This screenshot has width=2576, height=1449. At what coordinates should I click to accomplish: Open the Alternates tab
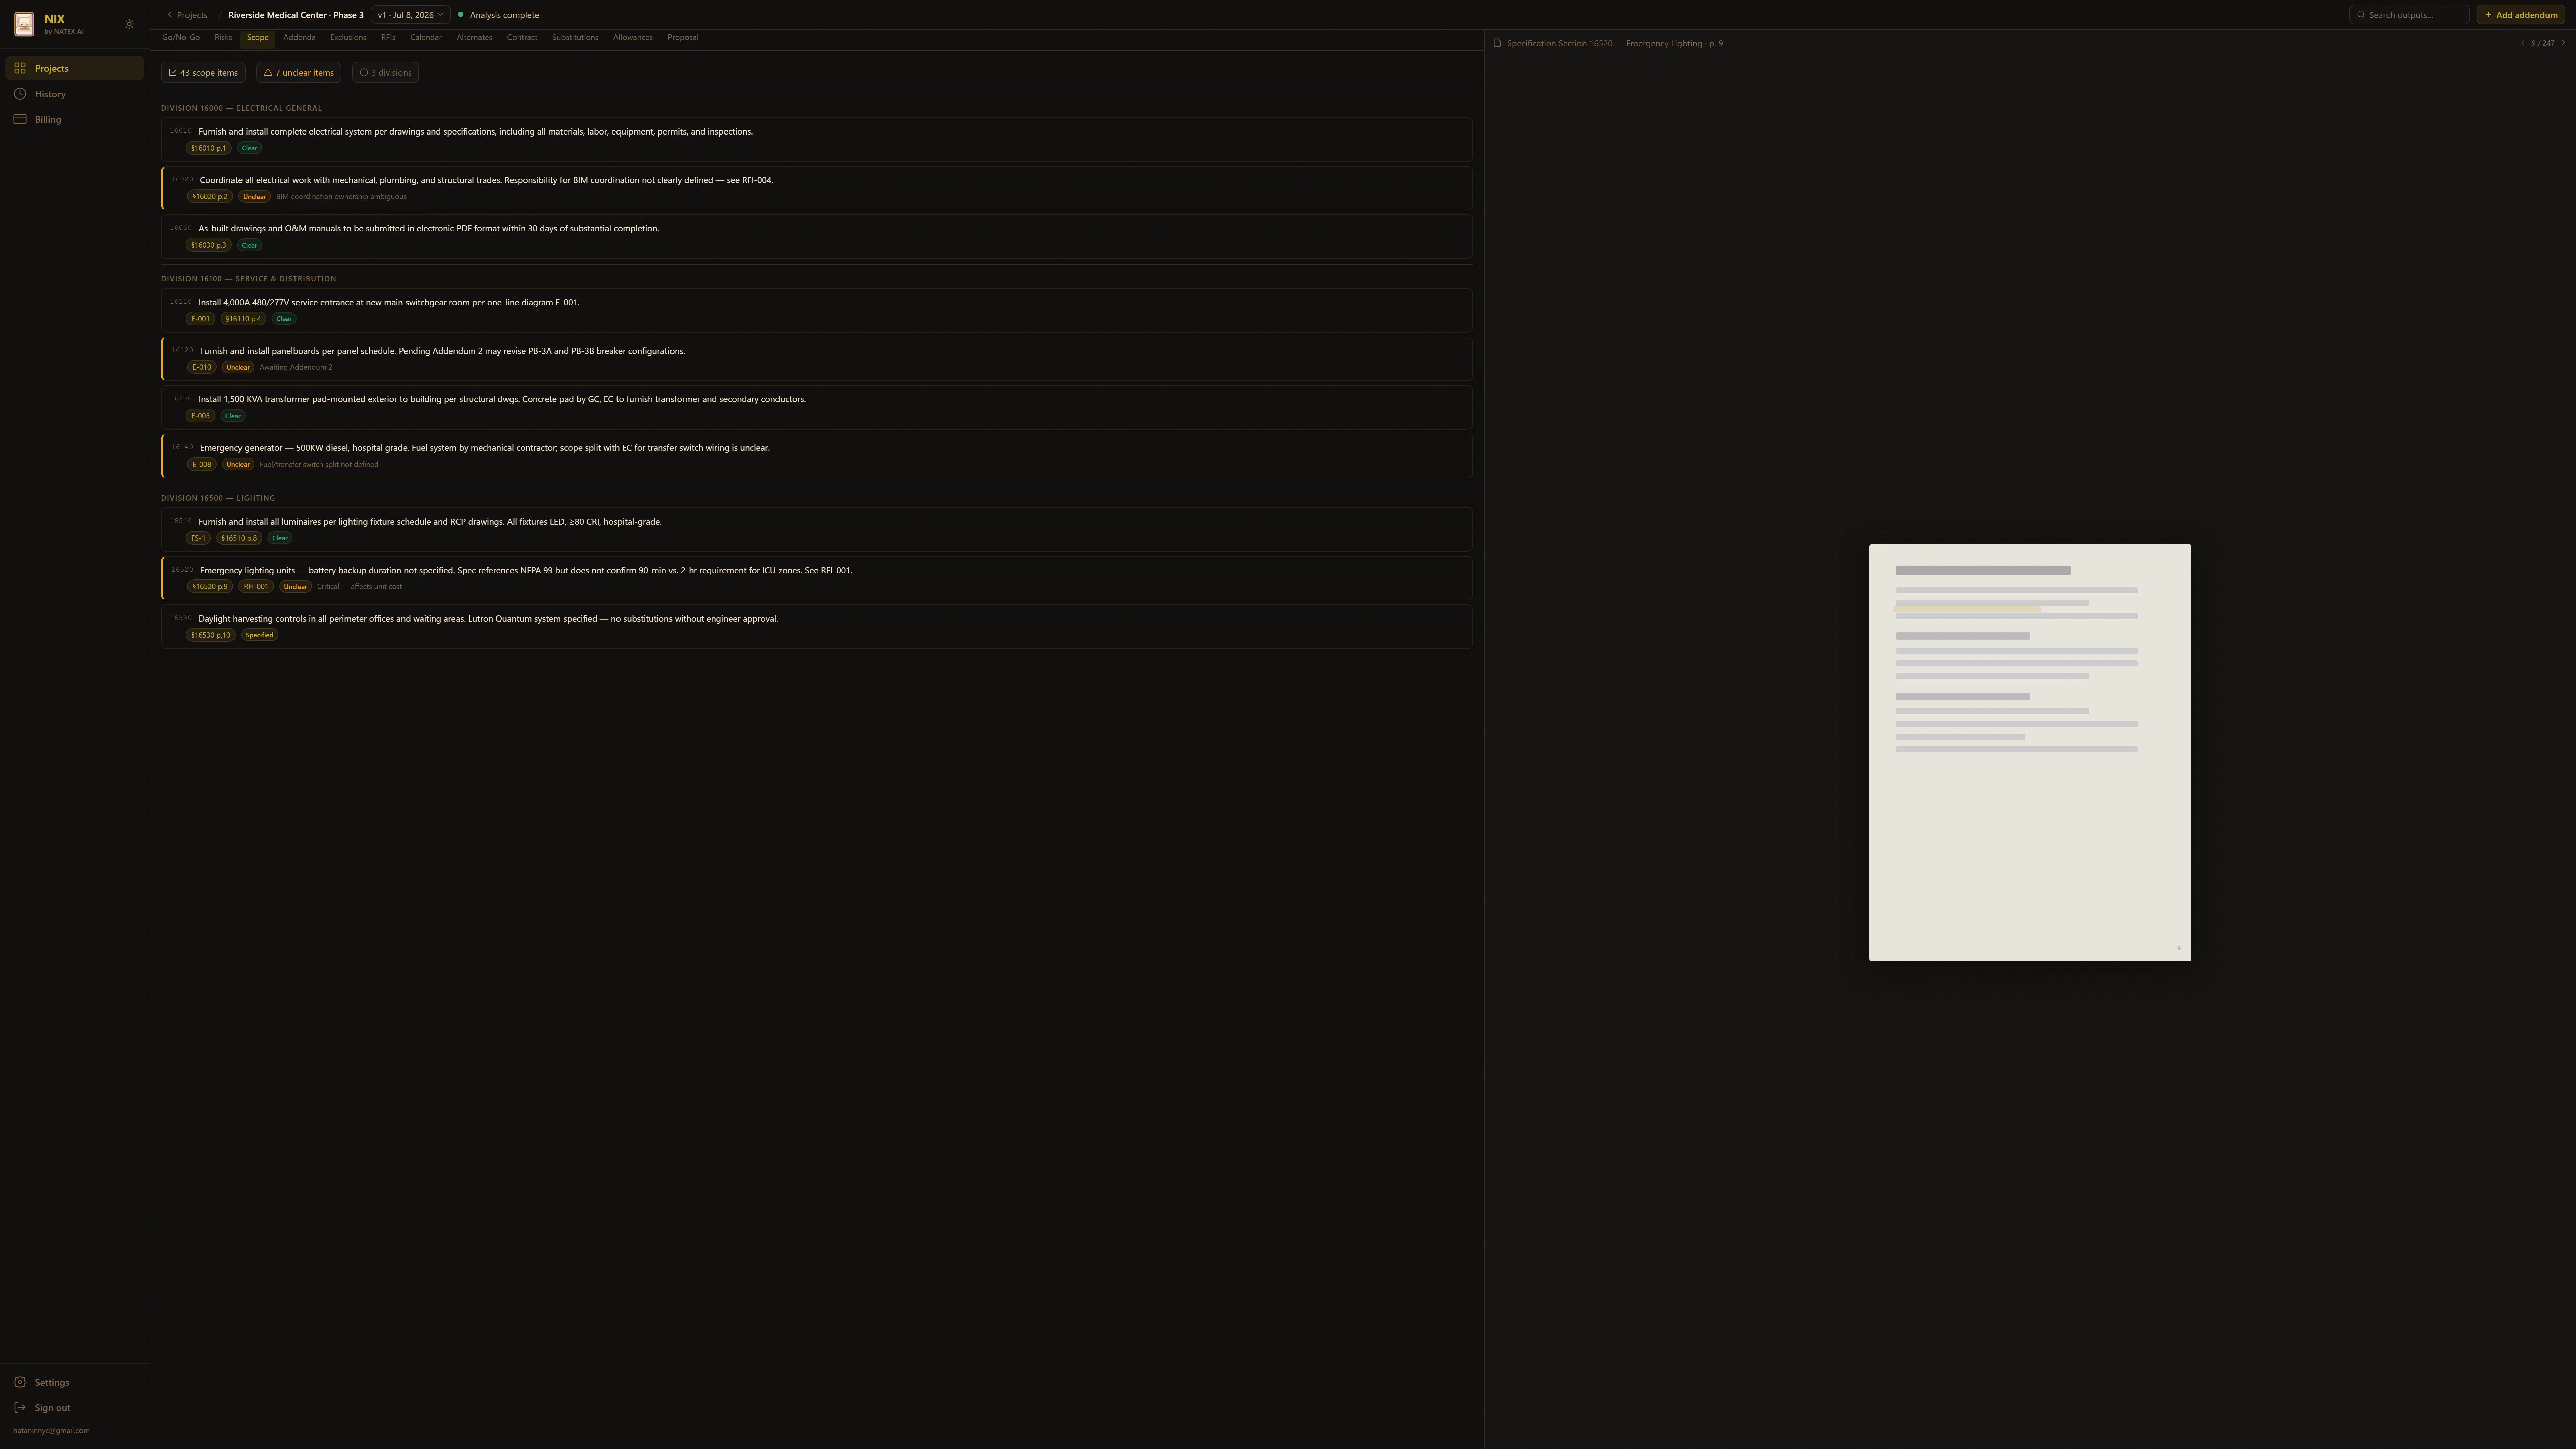(x=474, y=38)
